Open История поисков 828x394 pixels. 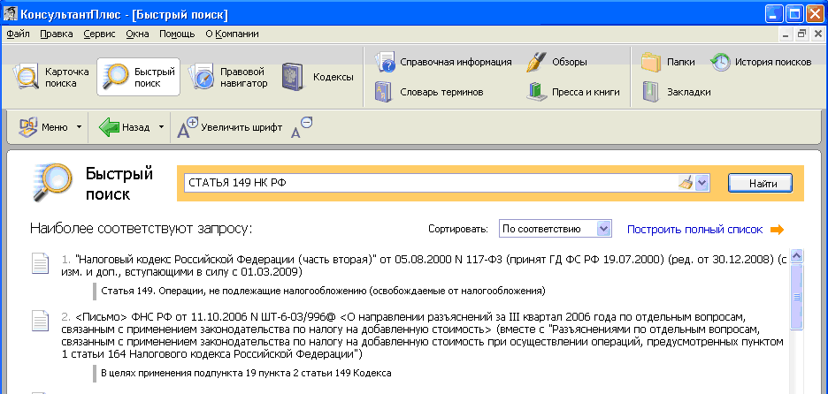pyautogui.click(x=761, y=62)
